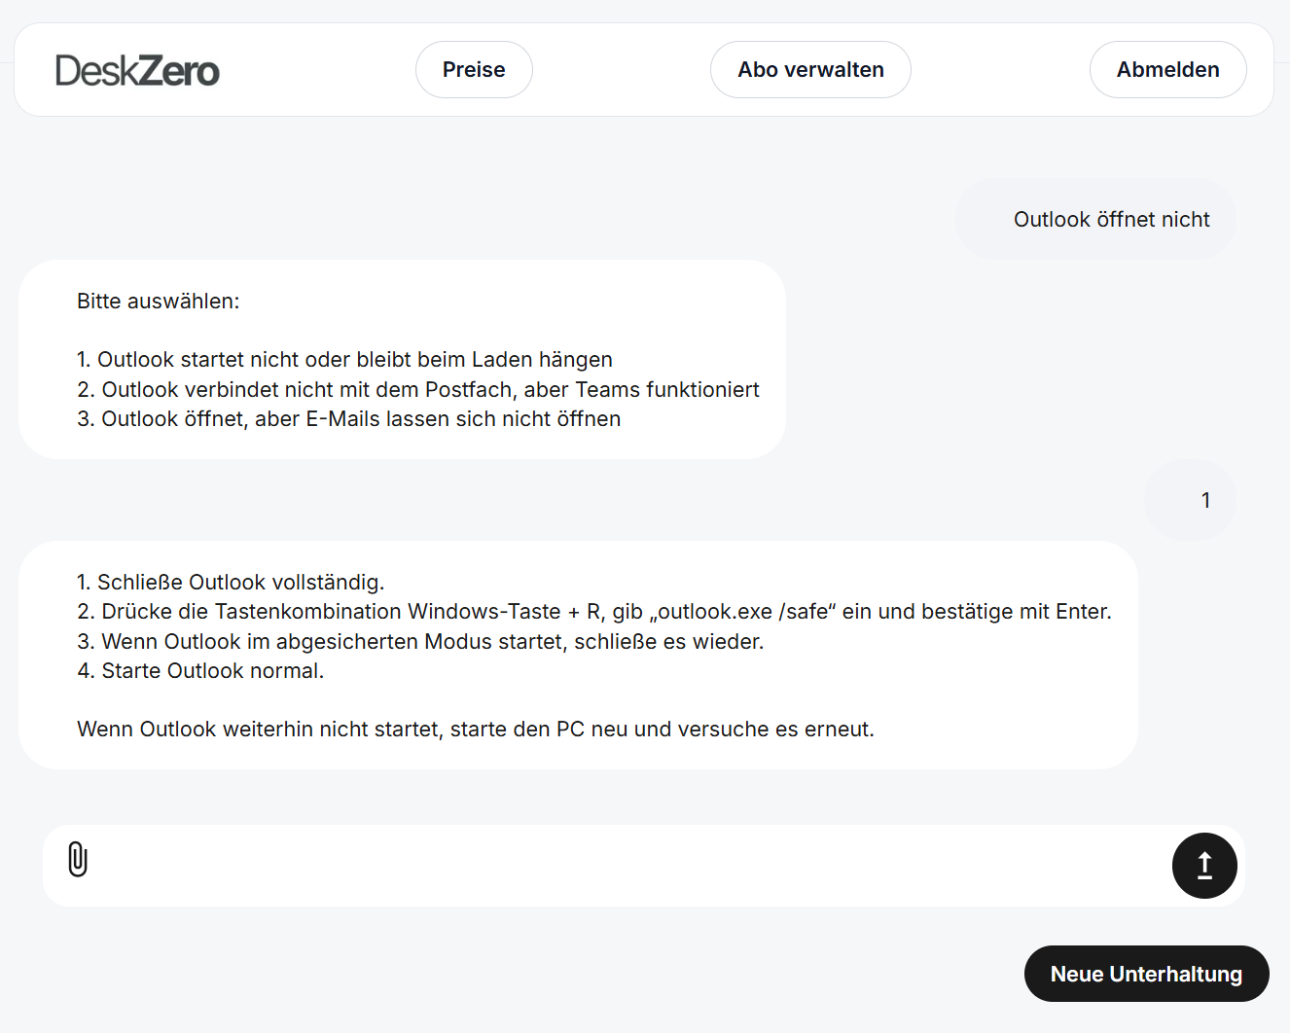The image size is (1290, 1033).
Task: Click the "Bitte auswählen:" prompt text
Action: (x=159, y=302)
